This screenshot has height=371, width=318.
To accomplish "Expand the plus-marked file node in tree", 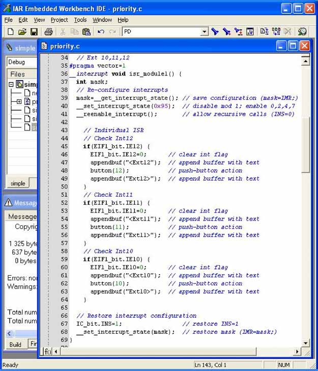I will click(19, 102).
